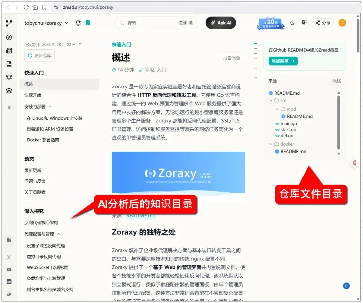Image resolution: width=363 pixels, height=303 pixels.
Task: Open main.go in the source tree
Action: point(289,124)
